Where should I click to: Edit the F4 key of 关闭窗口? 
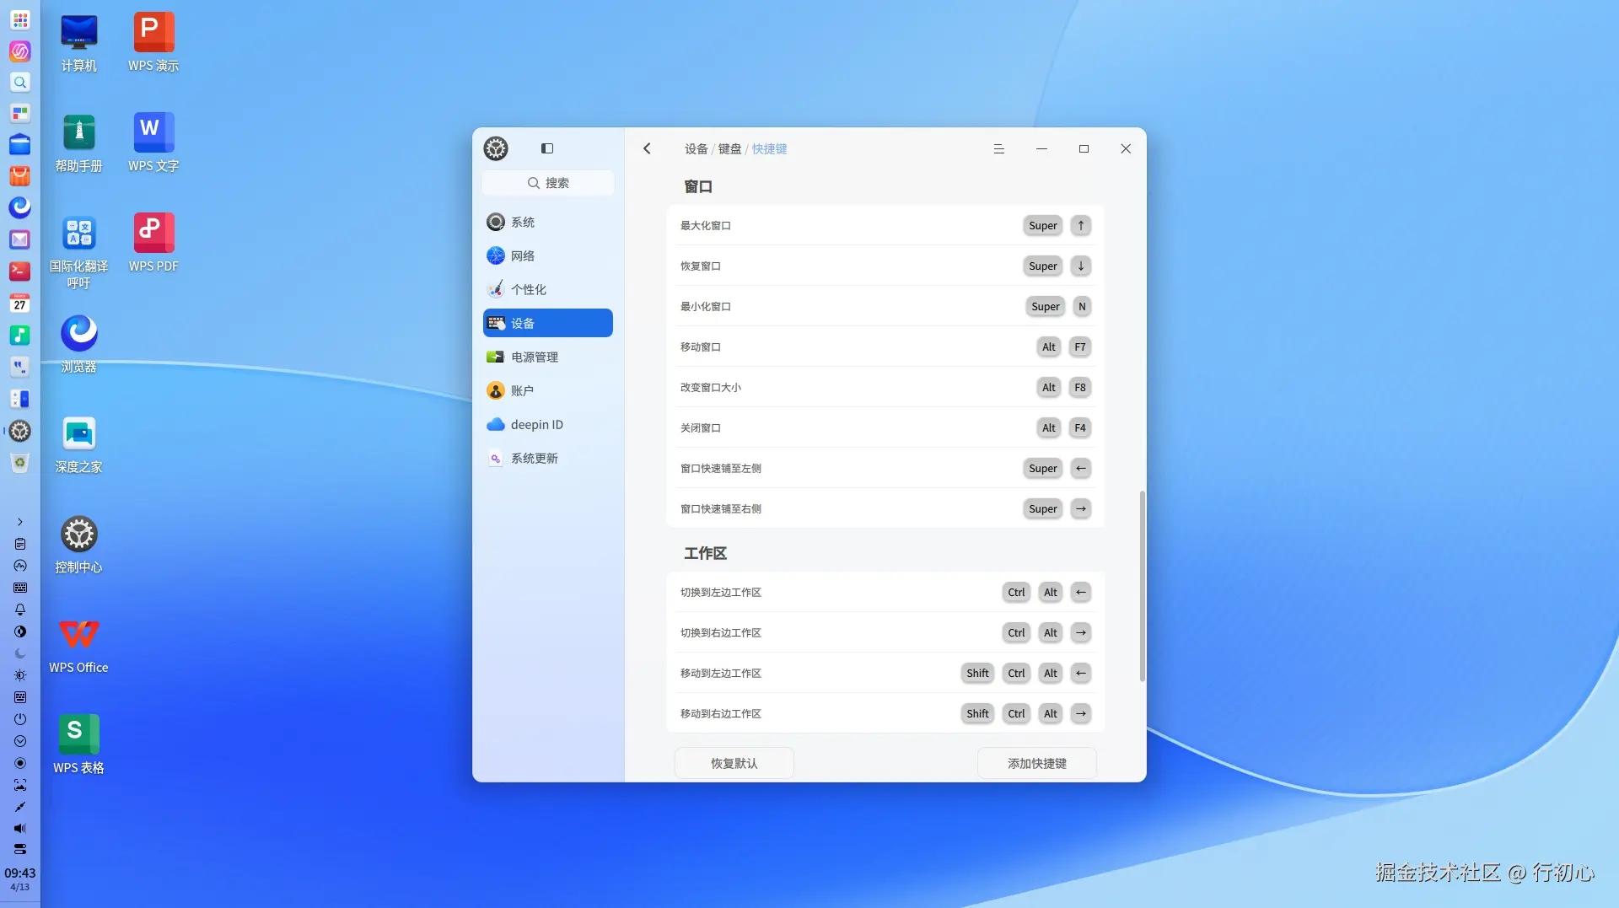click(1080, 427)
